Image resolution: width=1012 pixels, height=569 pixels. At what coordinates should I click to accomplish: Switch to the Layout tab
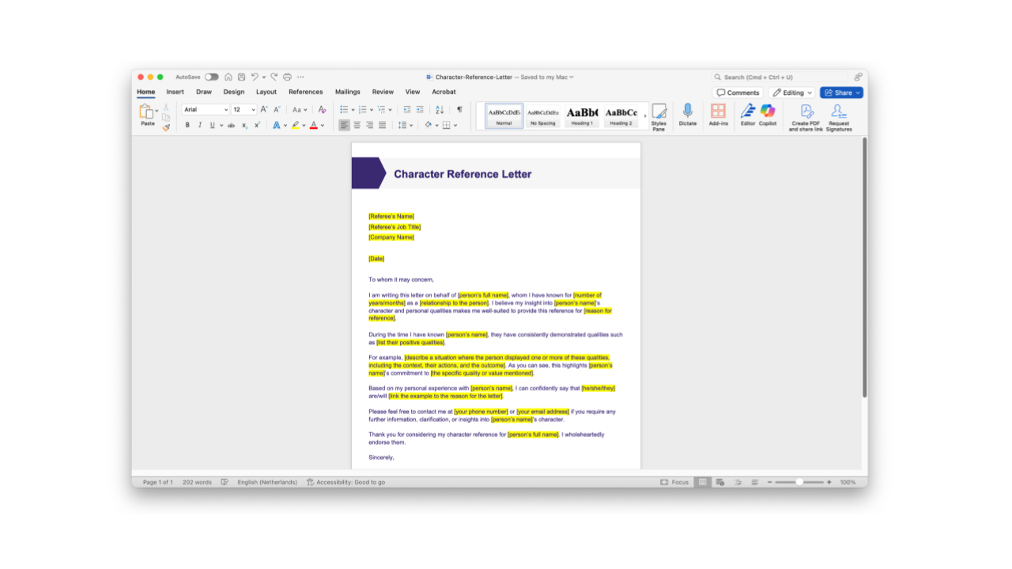tap(266, 92)
